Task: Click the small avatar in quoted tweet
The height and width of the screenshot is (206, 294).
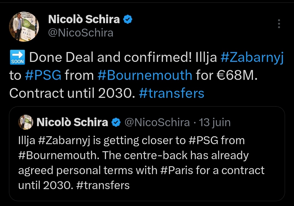Action: 26,122
